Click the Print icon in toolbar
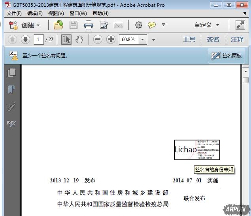This screenshot has height=216, width=251. tap(89, 25)
